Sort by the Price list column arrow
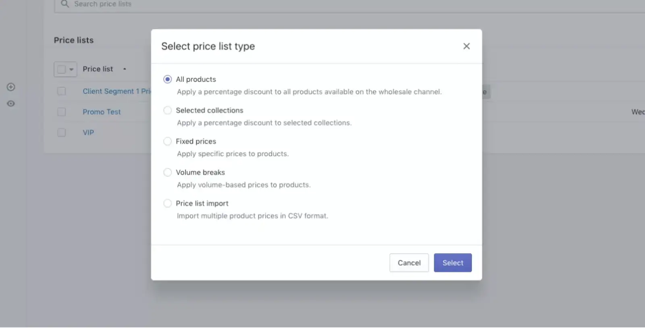Screen dimensions: 645x328 tap(125, 69)
